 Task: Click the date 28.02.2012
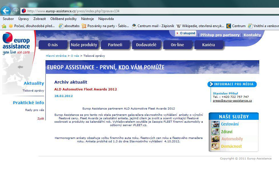[63, 96]
